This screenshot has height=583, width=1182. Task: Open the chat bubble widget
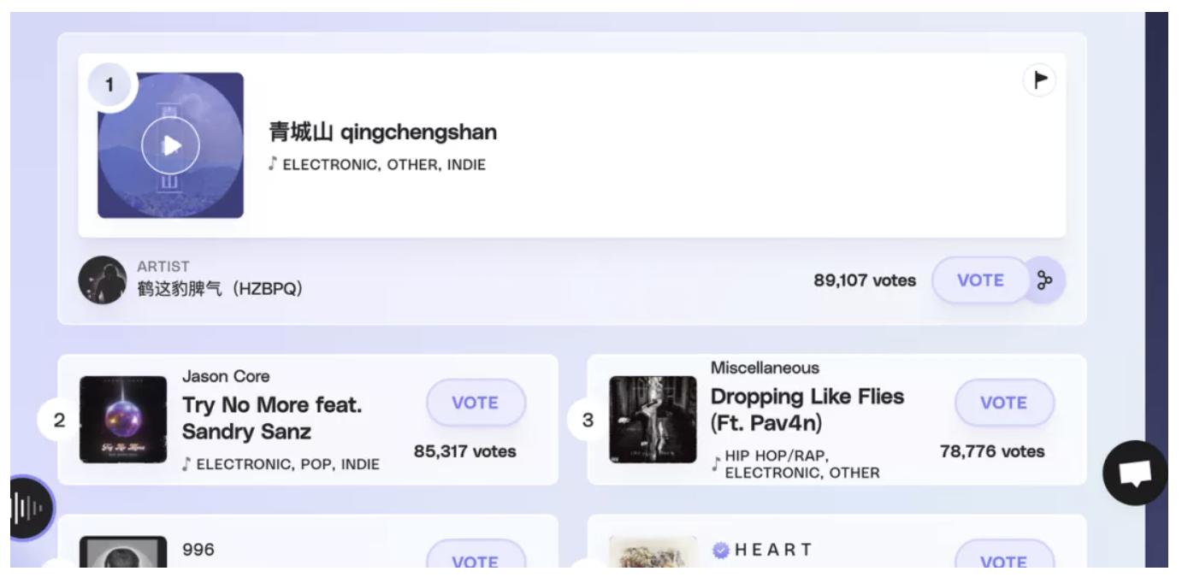1134,473
